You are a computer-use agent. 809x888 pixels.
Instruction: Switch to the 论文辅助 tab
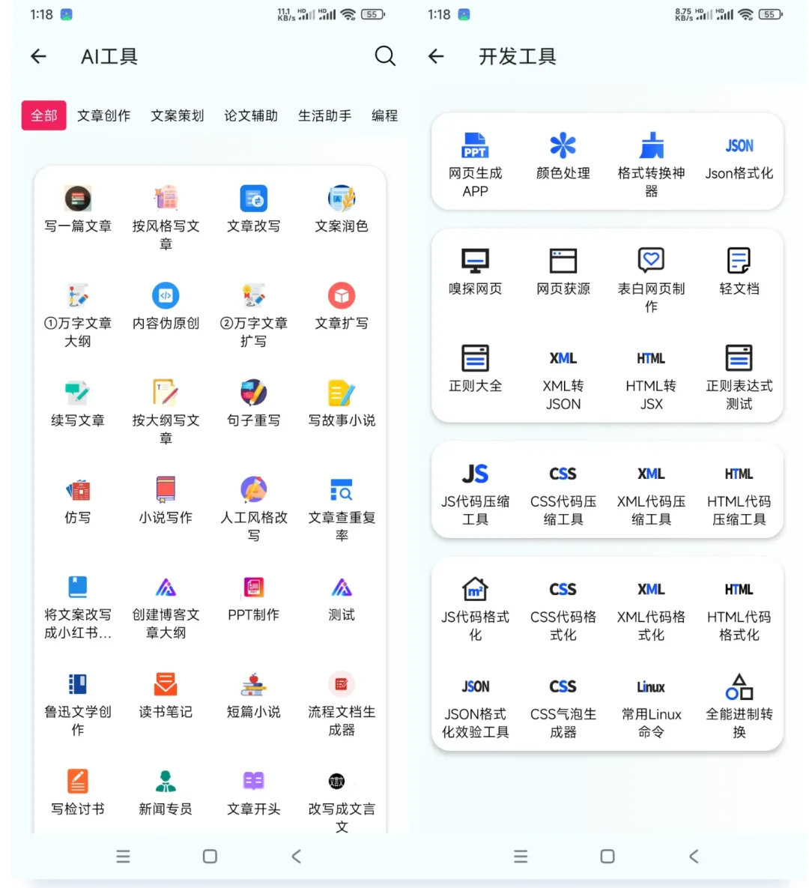pos(250,115)
